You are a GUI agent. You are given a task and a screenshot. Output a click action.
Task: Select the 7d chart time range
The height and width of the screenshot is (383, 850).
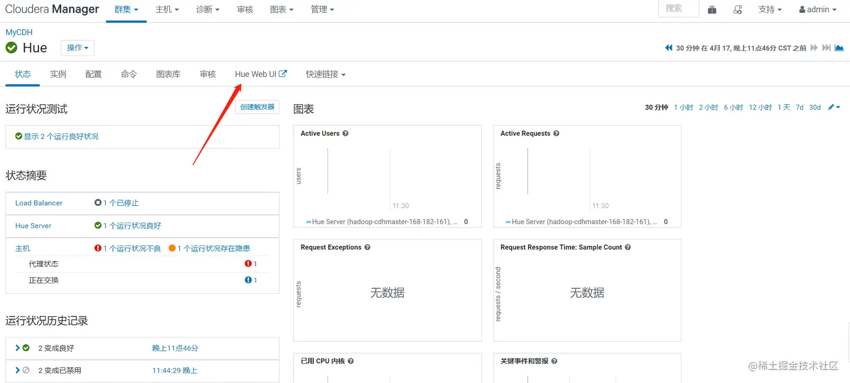(799, 107)
